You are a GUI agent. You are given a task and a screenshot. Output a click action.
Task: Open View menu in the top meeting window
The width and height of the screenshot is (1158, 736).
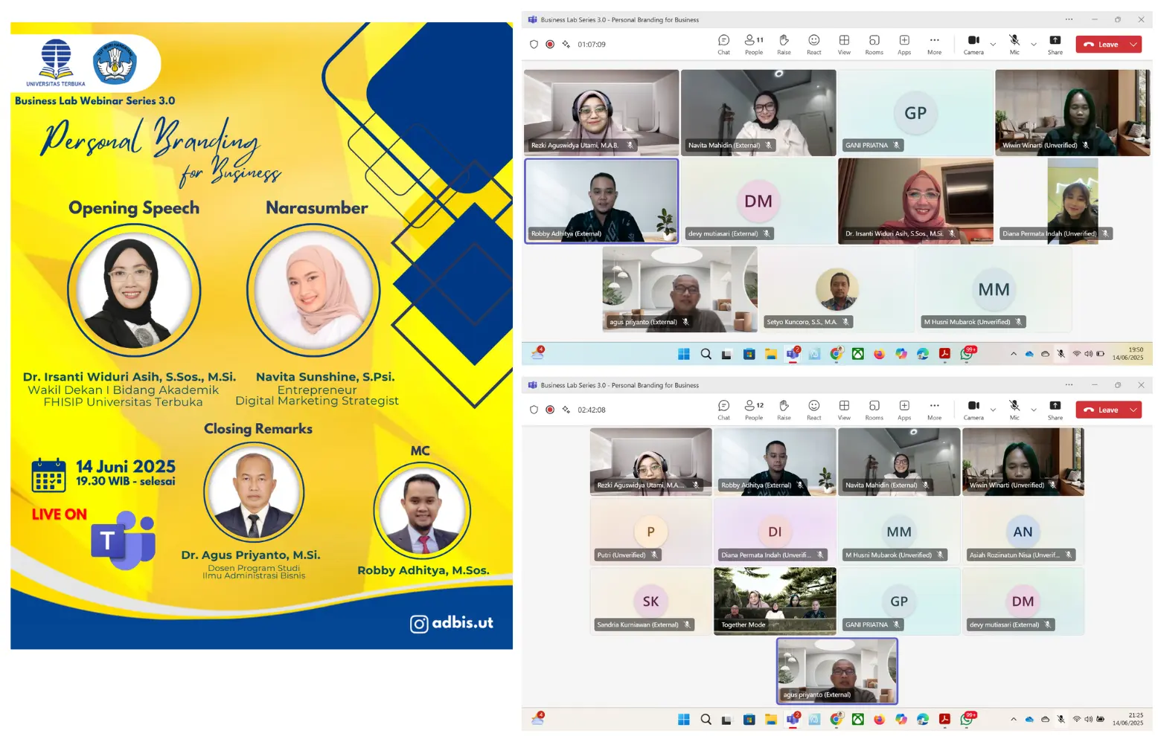(844, 44)
